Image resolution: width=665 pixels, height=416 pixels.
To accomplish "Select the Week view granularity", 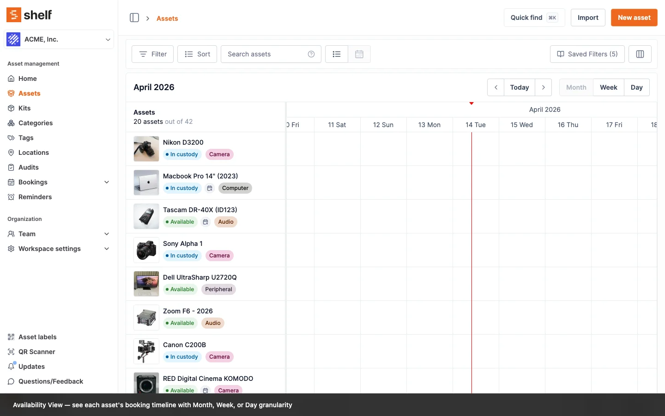I will coord(608,87).
